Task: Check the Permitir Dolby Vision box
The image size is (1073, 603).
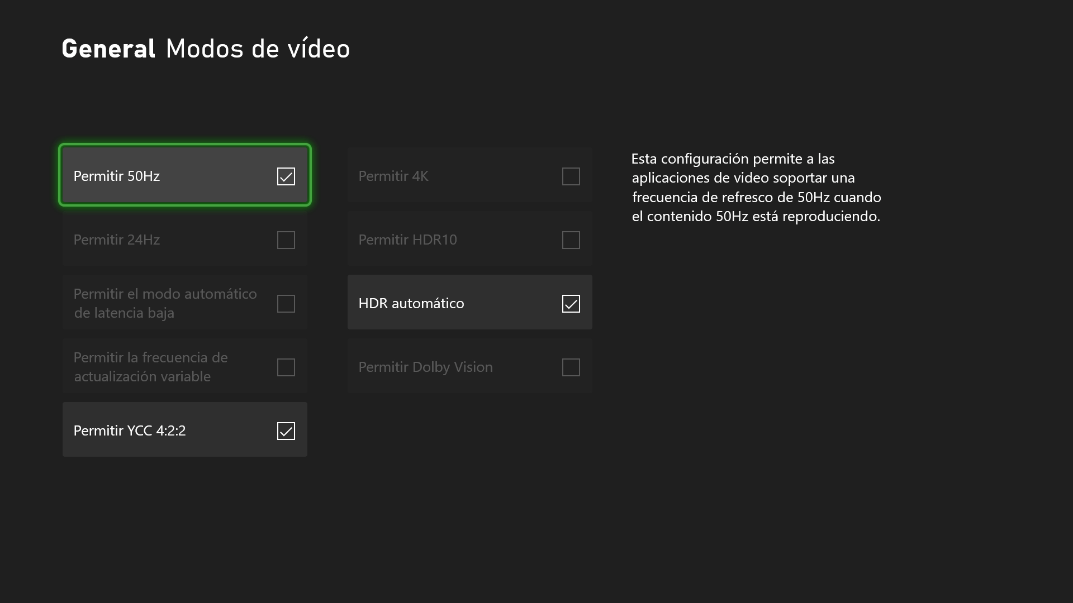Action: tap(571, 367)
